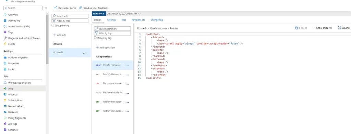
Task: Click the Locks padlock icon
Action: [x=5, y=69]
